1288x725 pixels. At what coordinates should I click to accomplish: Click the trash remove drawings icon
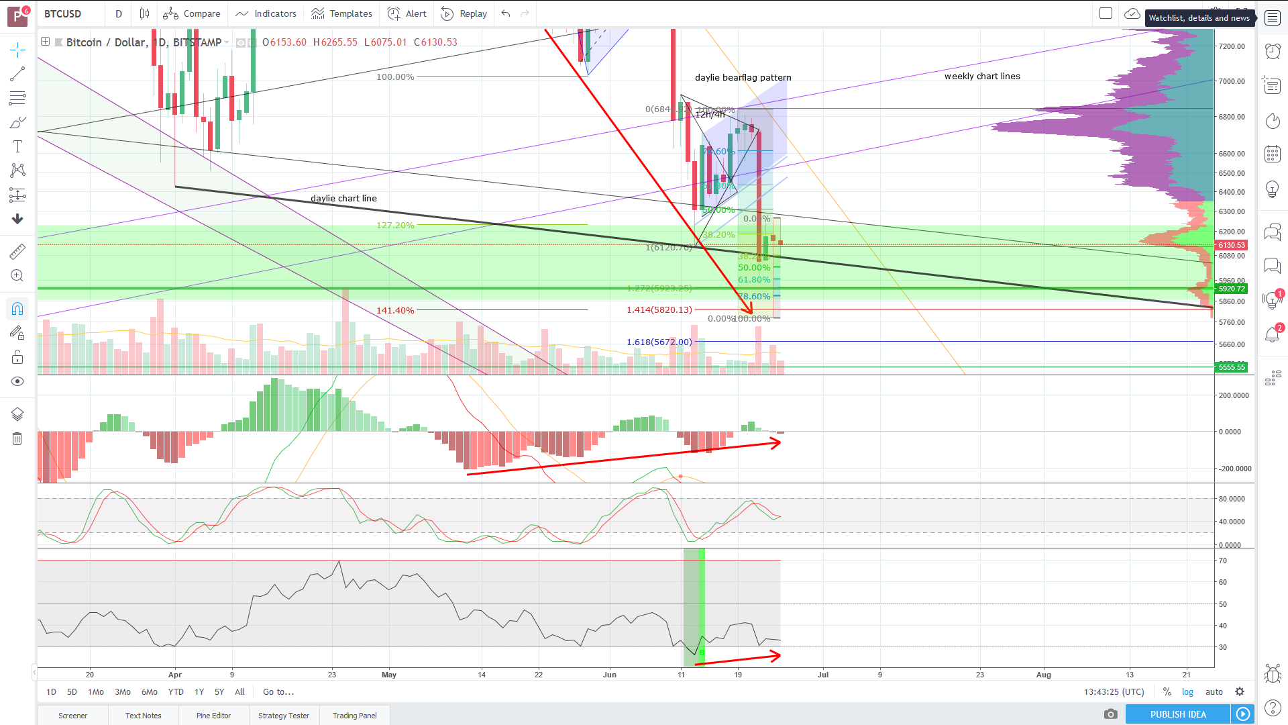[17, 439]
